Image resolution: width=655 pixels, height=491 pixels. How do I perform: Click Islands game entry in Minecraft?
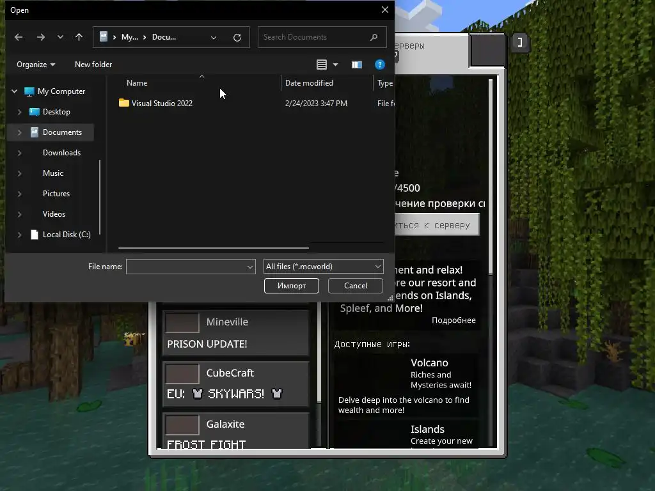406,435
